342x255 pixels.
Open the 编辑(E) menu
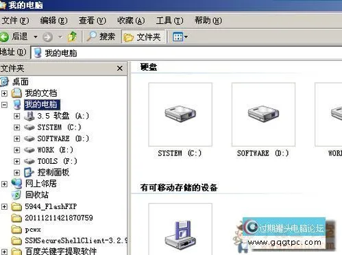[x=53, y=21]
